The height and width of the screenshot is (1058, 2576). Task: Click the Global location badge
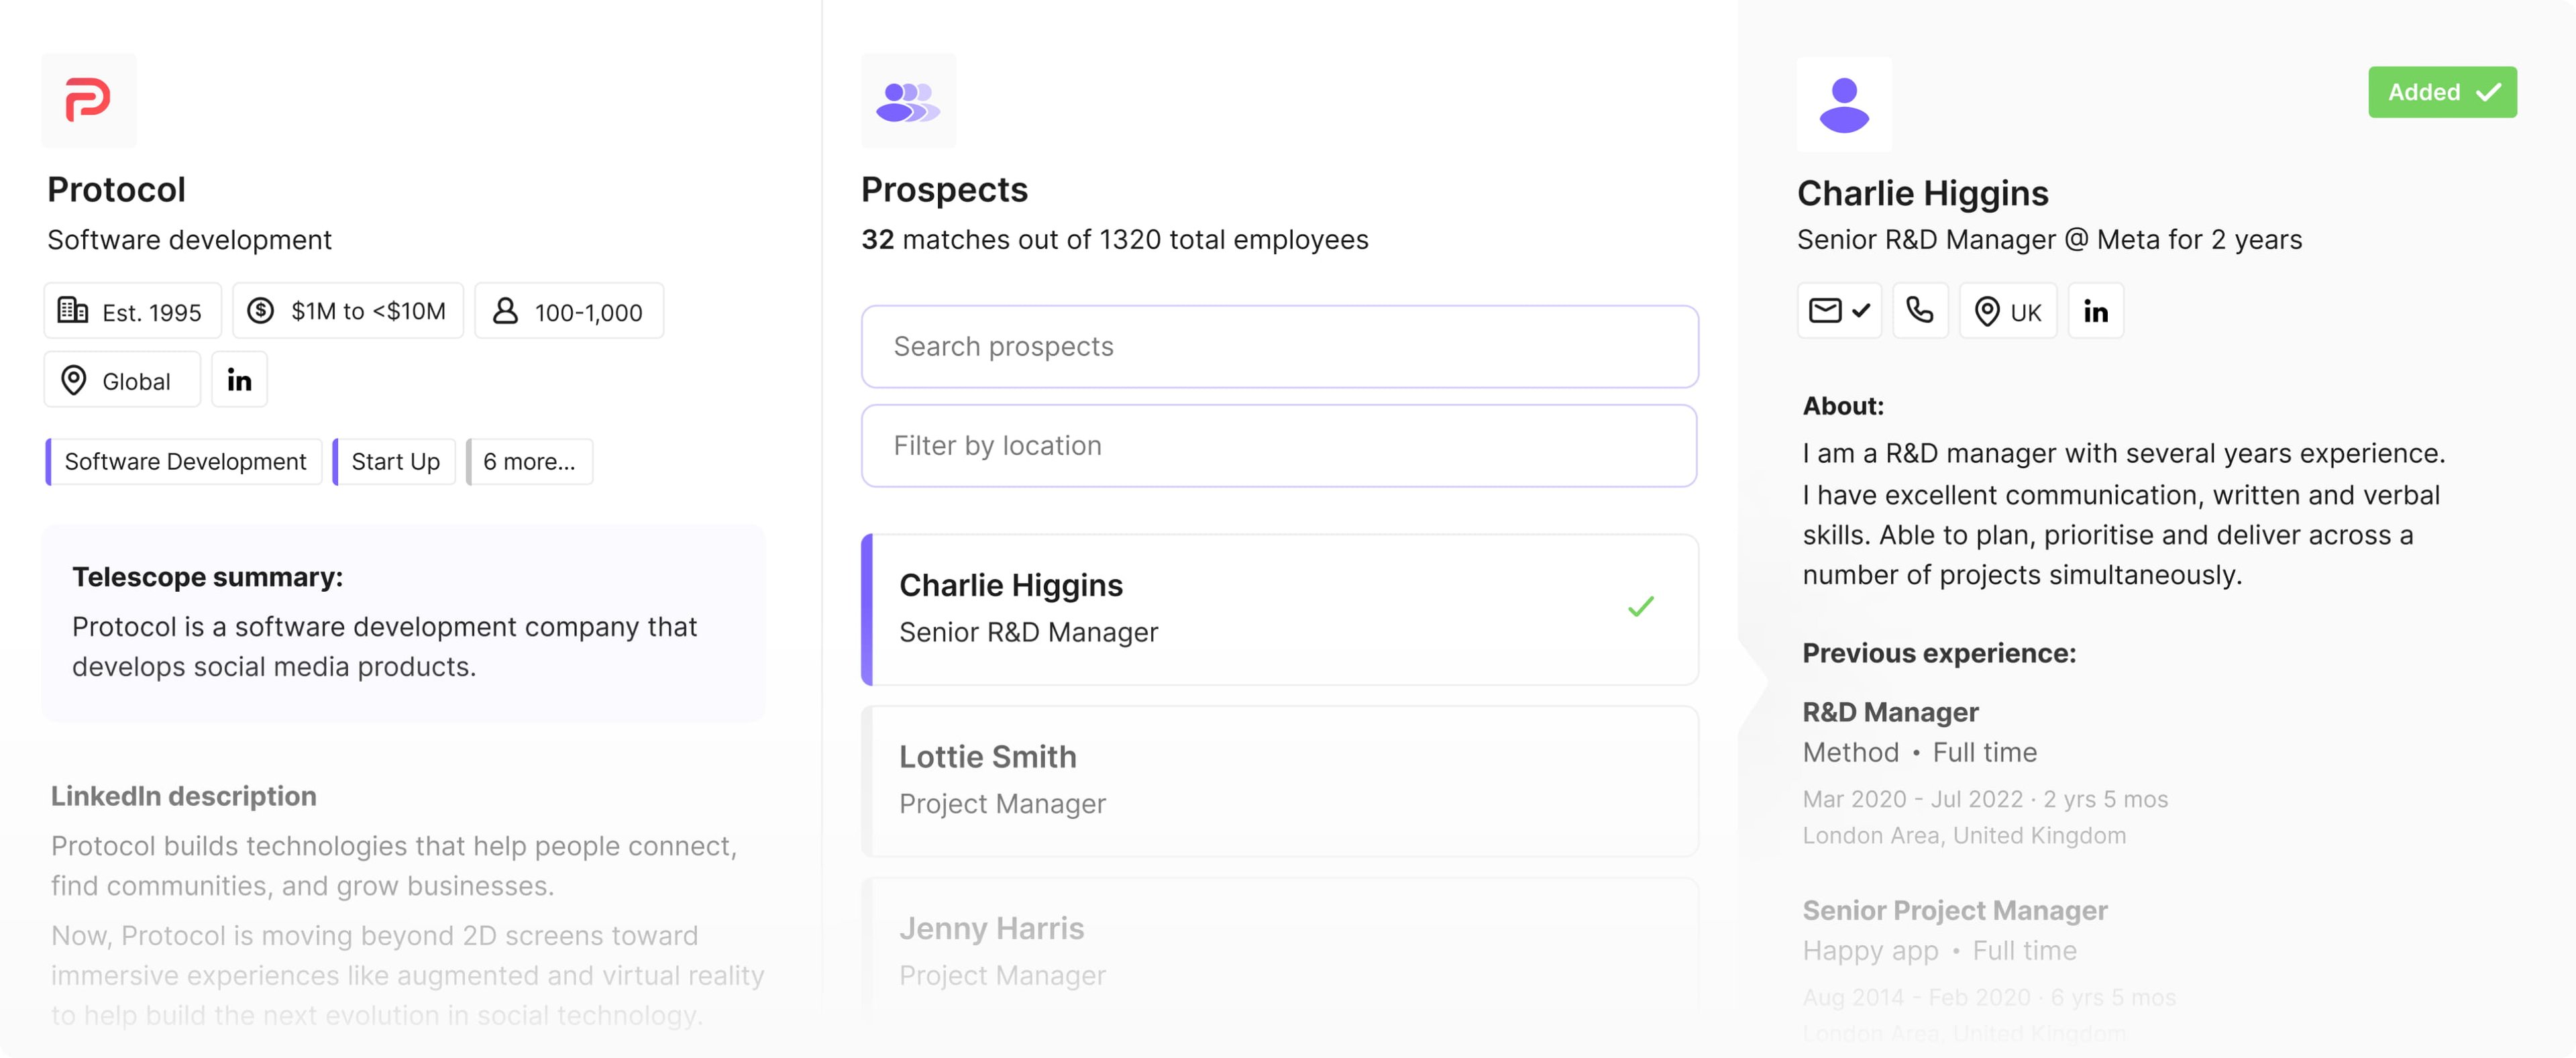click(121, 380)
